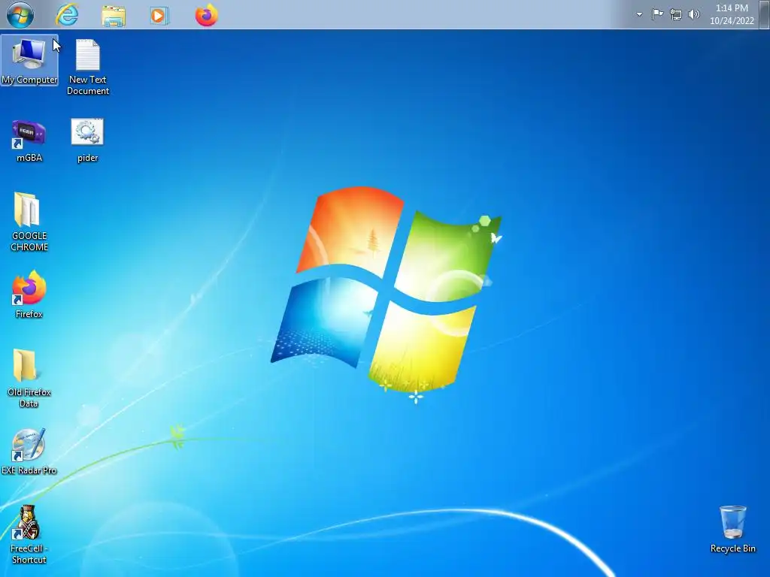Screen dimensions: 770x577
Task: Select the New Text Document file
Action: [88, 67]
